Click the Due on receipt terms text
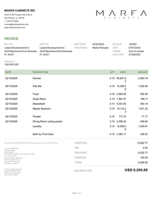The height and width of the screenshot is (198, 153). [x=136, y=51]
